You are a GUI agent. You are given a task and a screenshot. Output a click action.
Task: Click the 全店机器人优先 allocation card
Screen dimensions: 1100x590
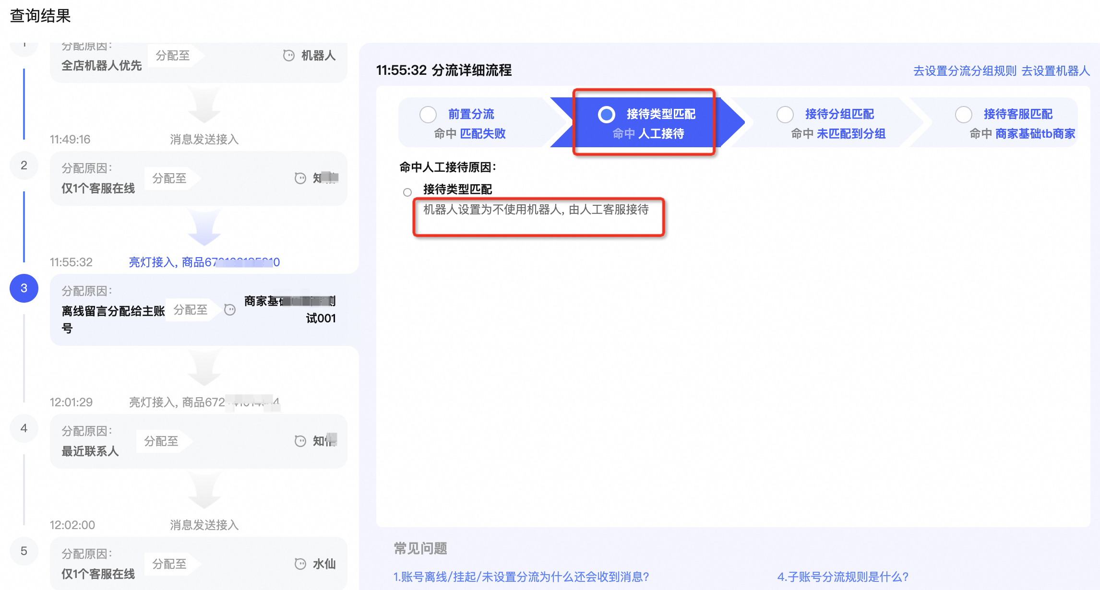coord(199,62)
